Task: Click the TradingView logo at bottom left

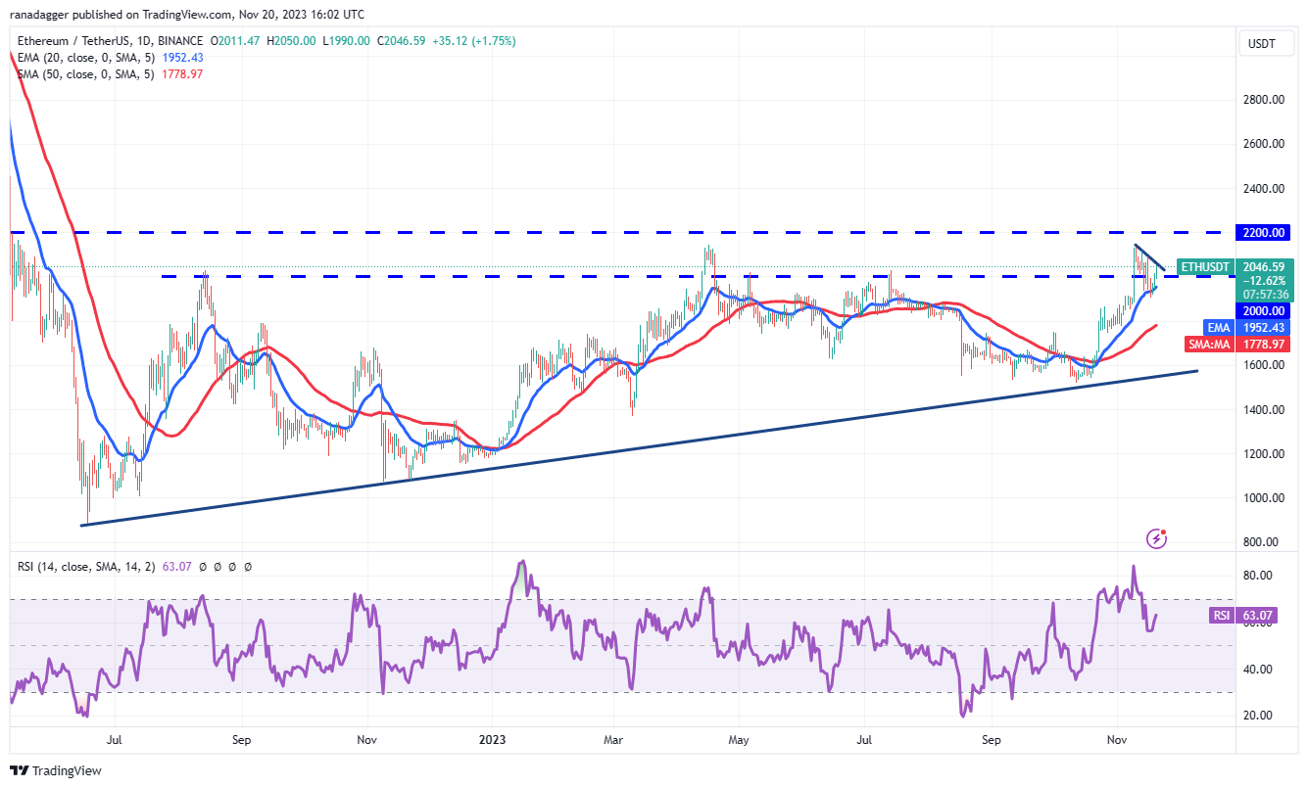Action: coord(56,770)
